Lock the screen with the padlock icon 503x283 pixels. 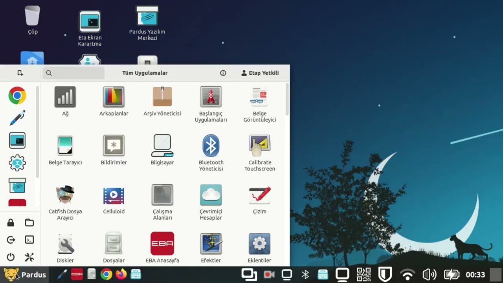pos(11,223)
